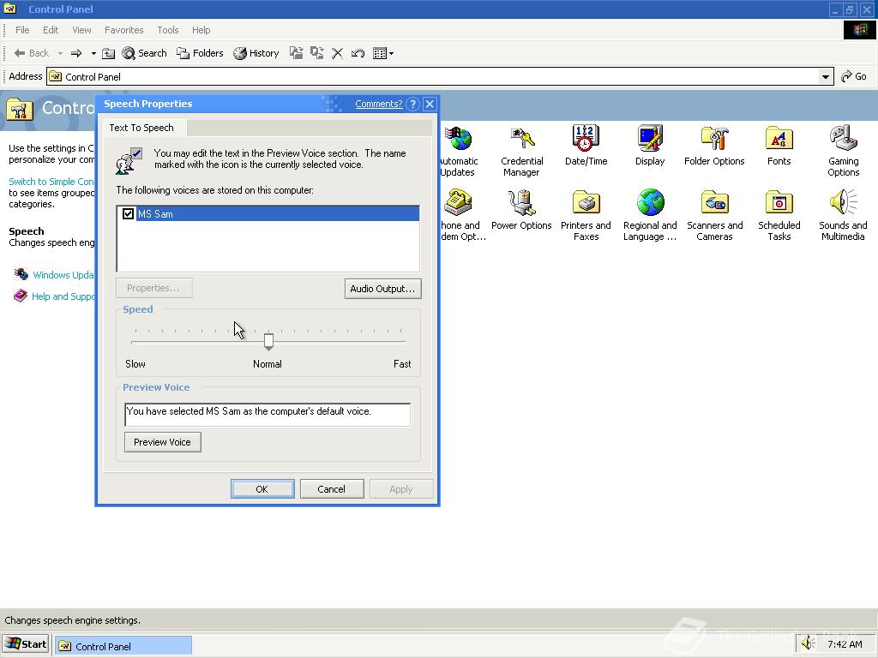The width and height of the screenshot is (878, 658).
Task: Click the Start button
Action: [x=26, y=644]
